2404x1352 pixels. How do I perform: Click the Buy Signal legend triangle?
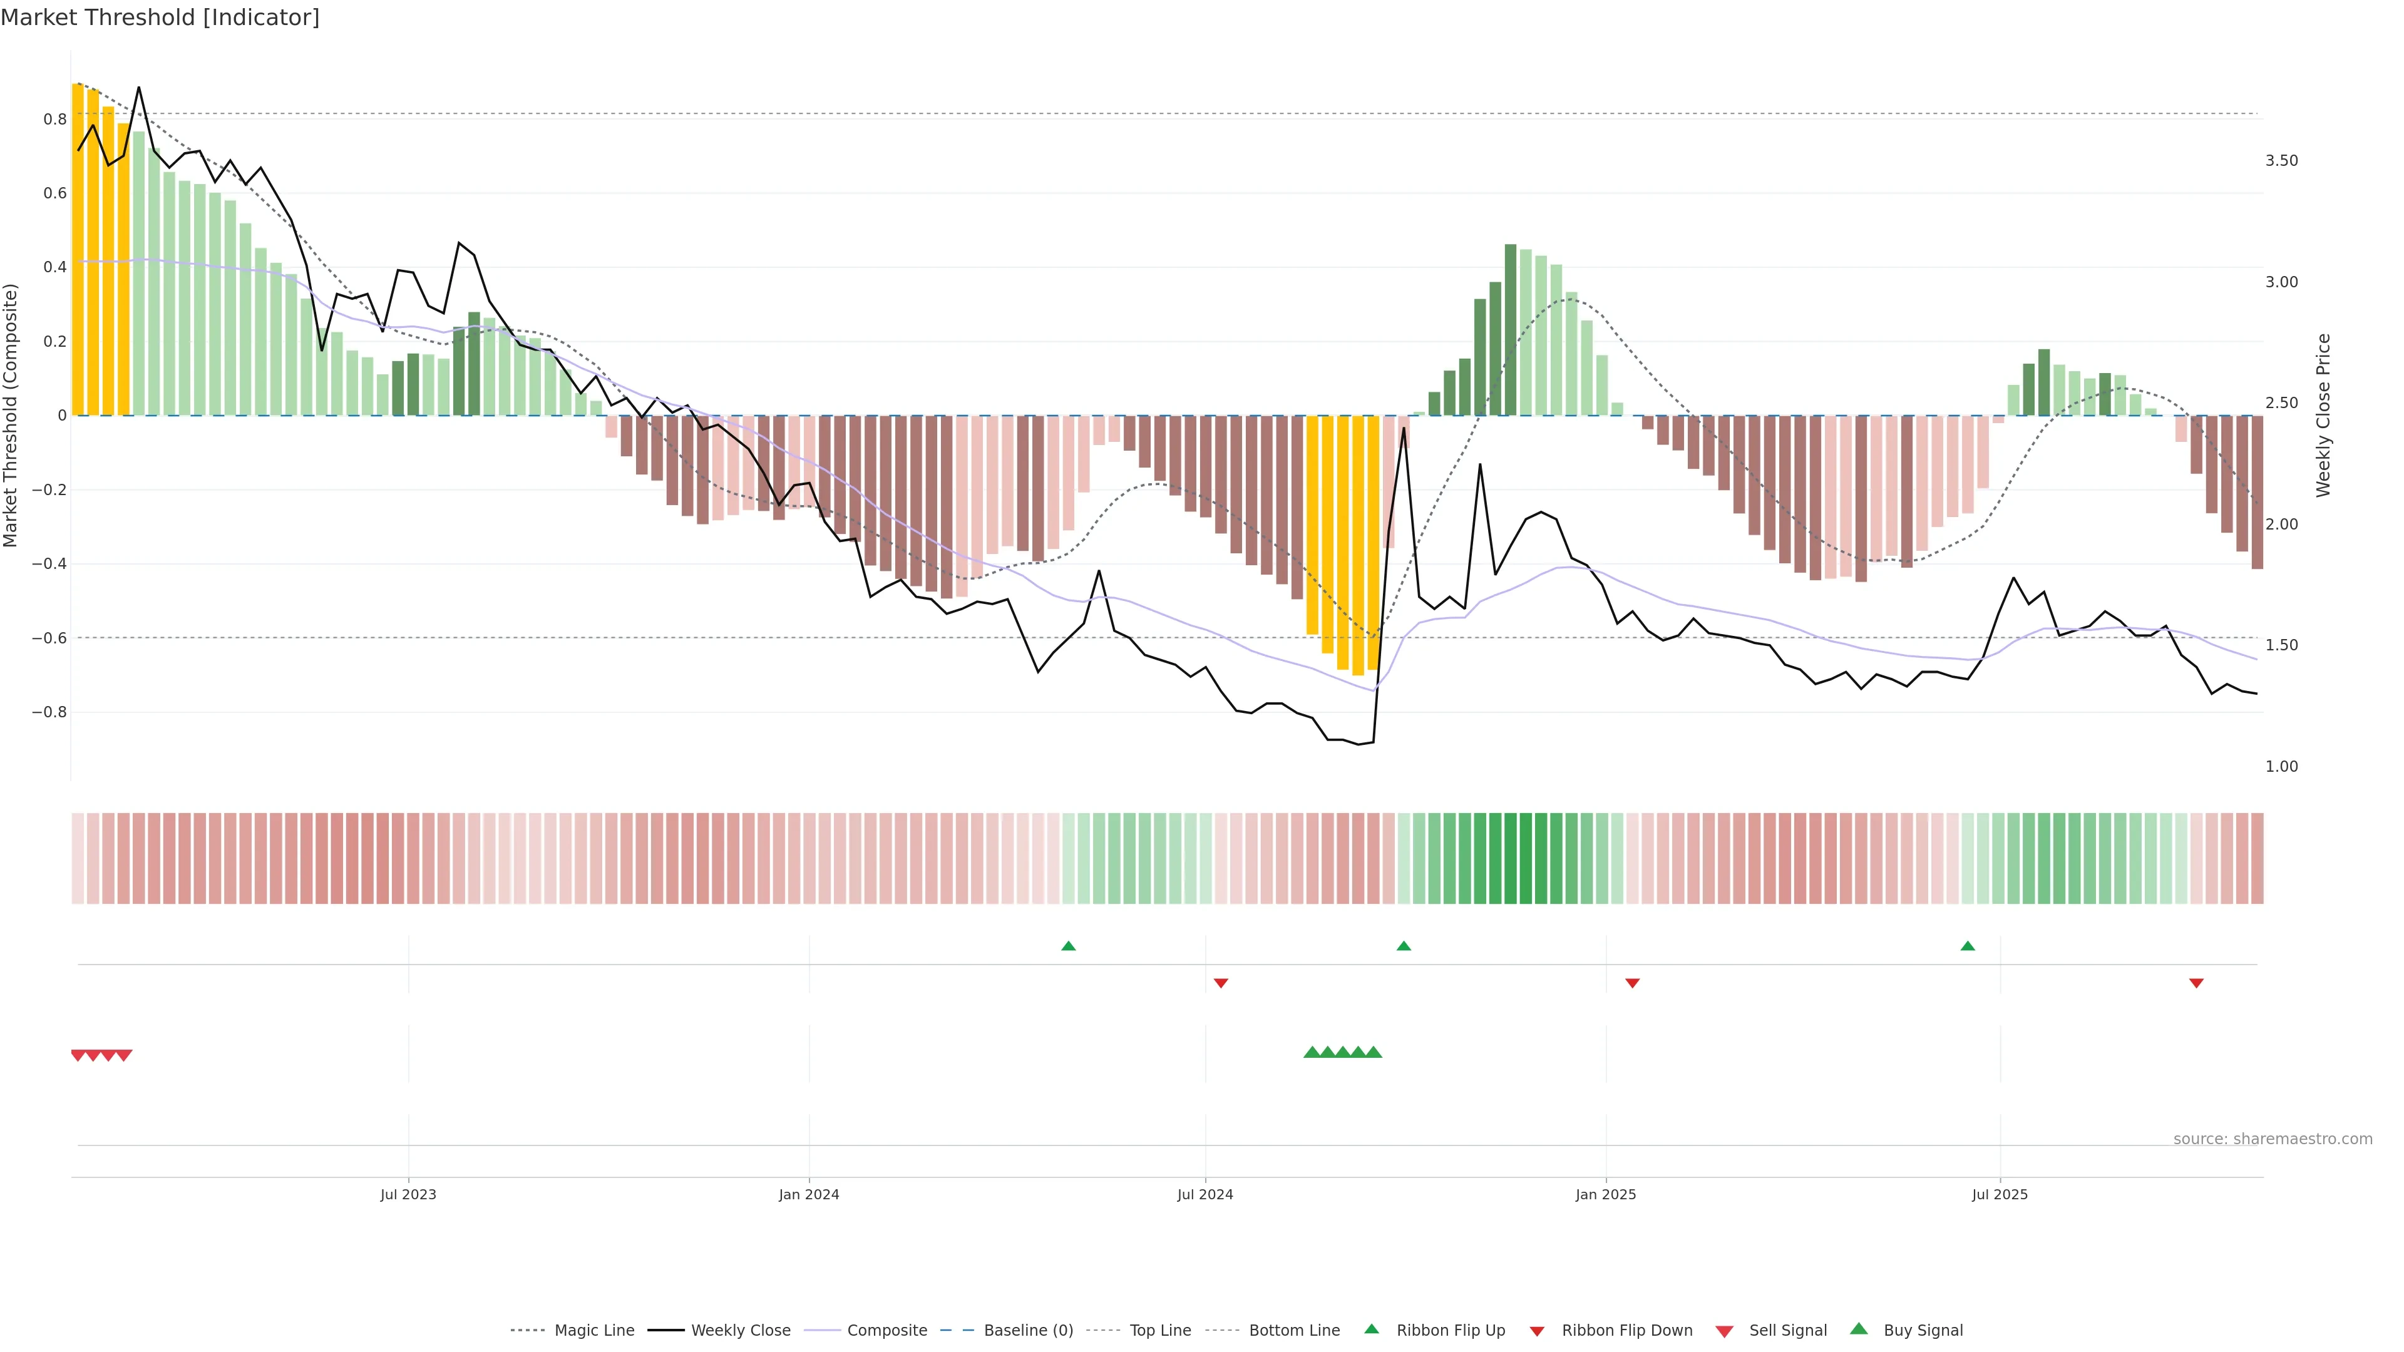coord(1858,1329)
